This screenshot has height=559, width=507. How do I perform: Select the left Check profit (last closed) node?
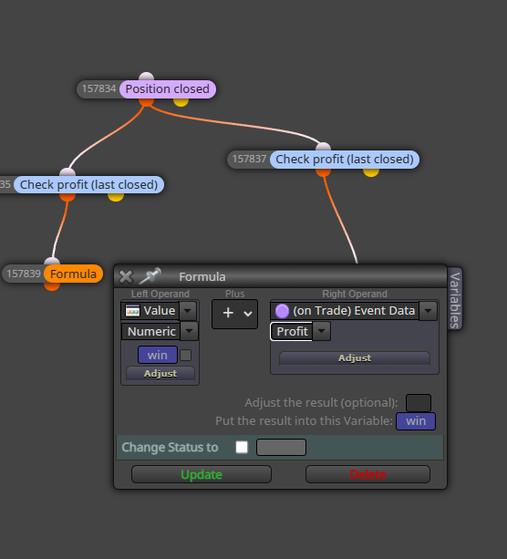tap(88, 185)
